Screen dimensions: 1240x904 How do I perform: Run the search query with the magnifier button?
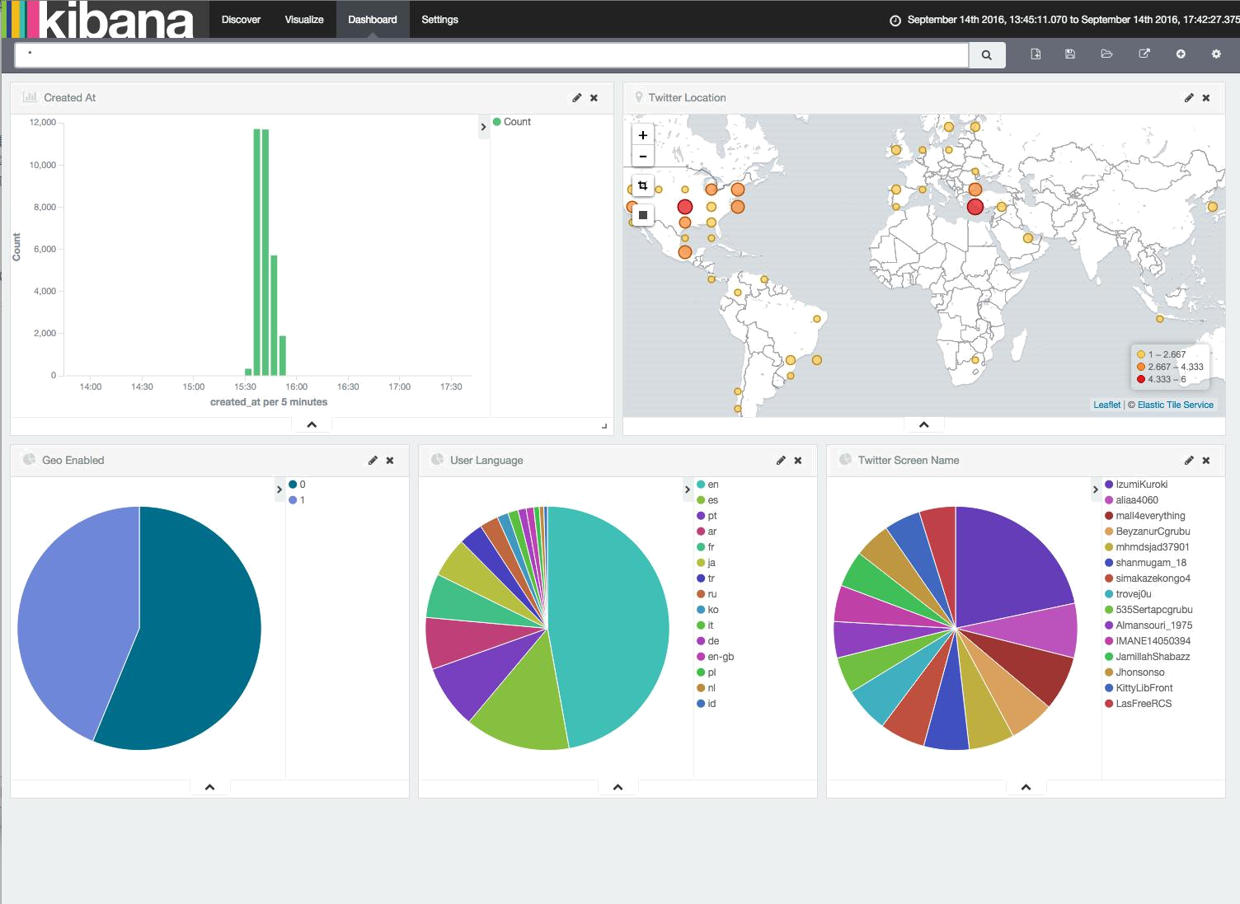pos(986,54)
